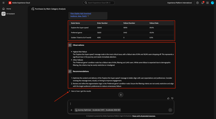Viewport: 216px width, 119px height.
Task: Click the Experience Platform International org name
Action: [179, 3]
